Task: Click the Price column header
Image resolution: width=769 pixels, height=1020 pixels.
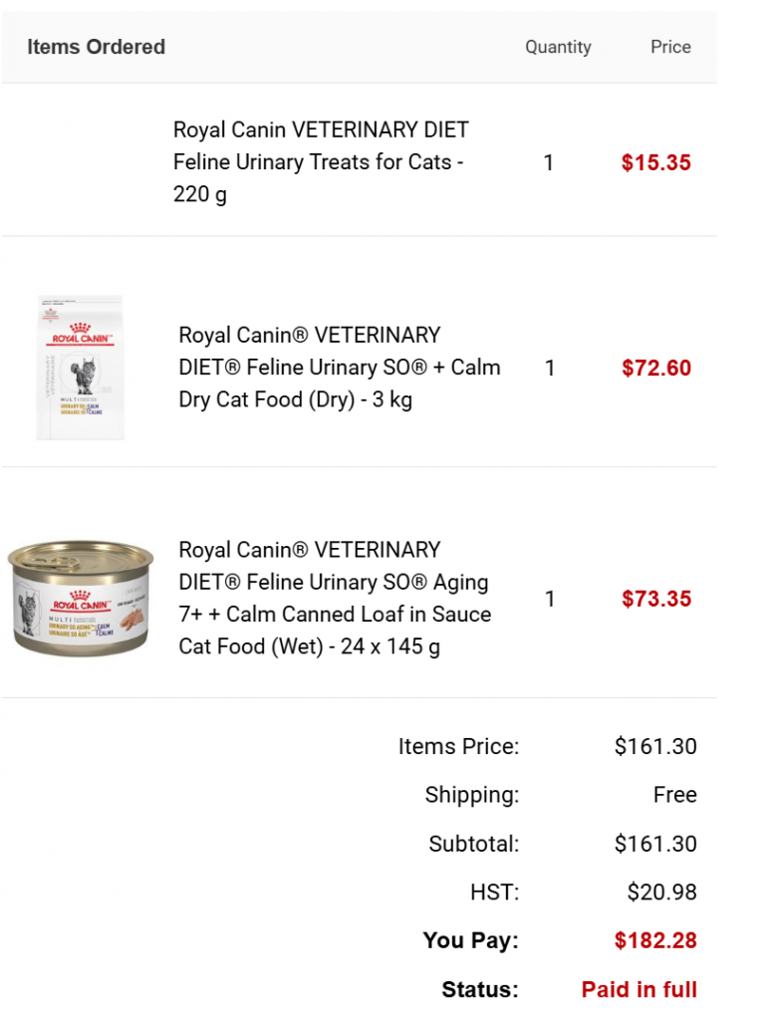Action: (x=670, y=47)
